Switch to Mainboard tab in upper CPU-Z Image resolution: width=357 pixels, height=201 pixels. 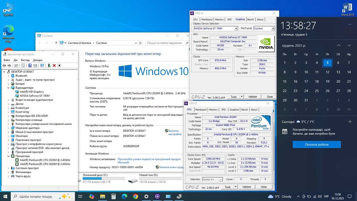click(207, 20)
